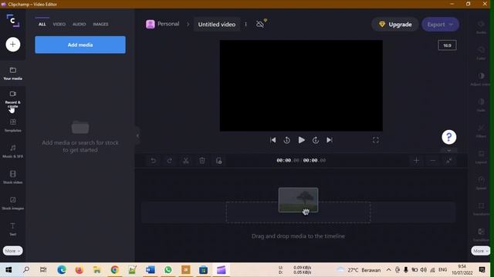The height and width of the screenshot is (277, 494).
Task: Open the Personal workspace link
Action: click(x=163, y=24)
